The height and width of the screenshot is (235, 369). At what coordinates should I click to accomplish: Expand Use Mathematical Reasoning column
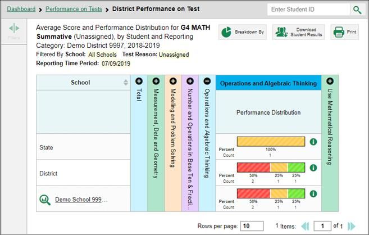(330, 81)
